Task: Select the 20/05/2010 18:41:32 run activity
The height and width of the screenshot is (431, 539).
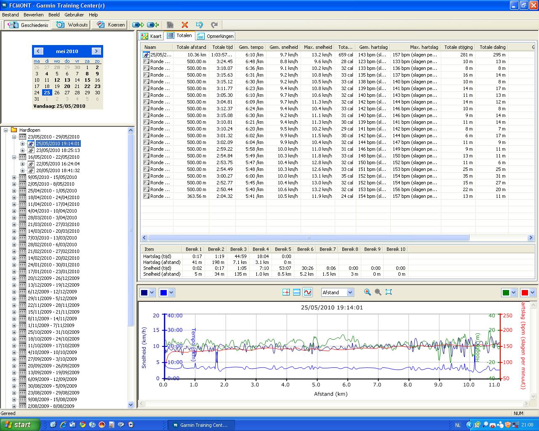Action: [x=58, y=170]
